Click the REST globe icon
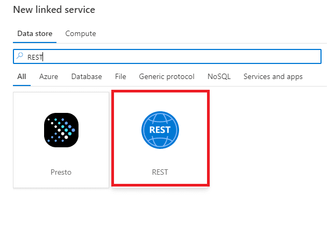Viewport: 328px width, 229px height. point(160,130)
